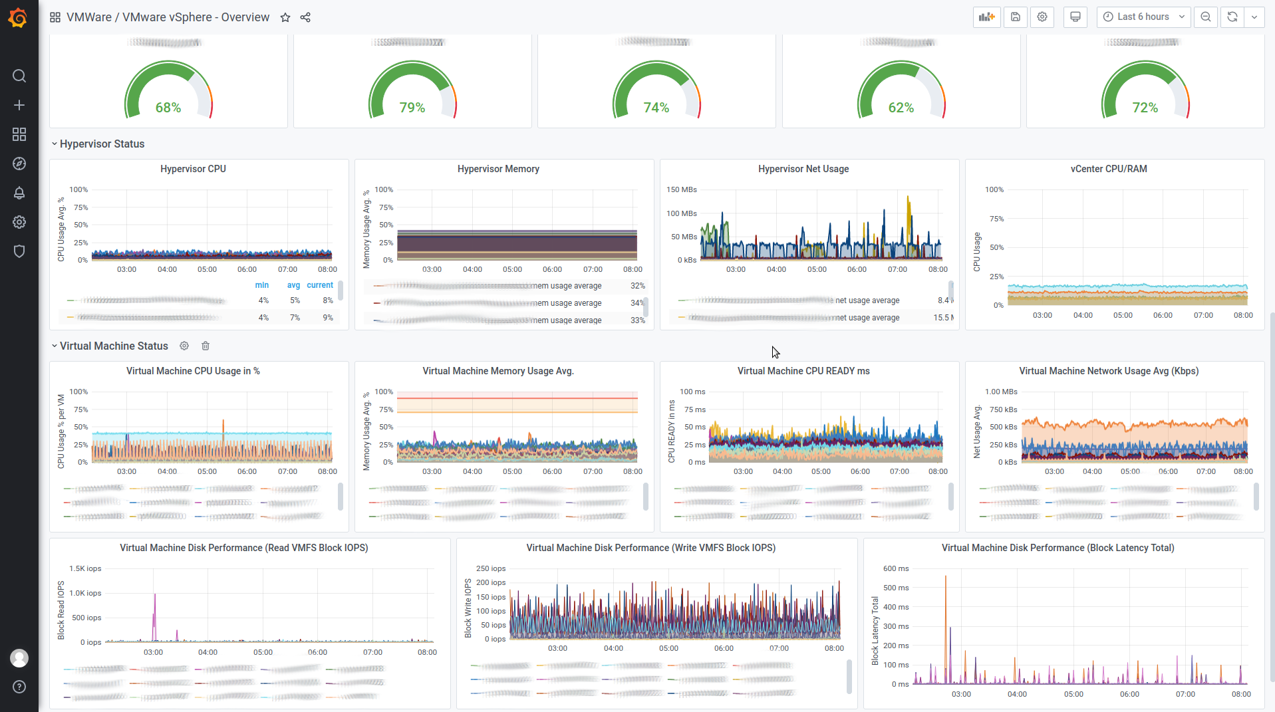Open the VMWare folder breadcrumb link
The image size is (1275, 712).
pos(89,17)
